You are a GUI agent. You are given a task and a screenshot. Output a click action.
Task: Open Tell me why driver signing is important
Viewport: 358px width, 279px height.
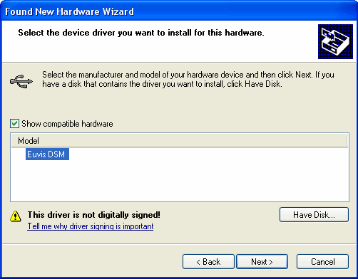coord(91,226)
